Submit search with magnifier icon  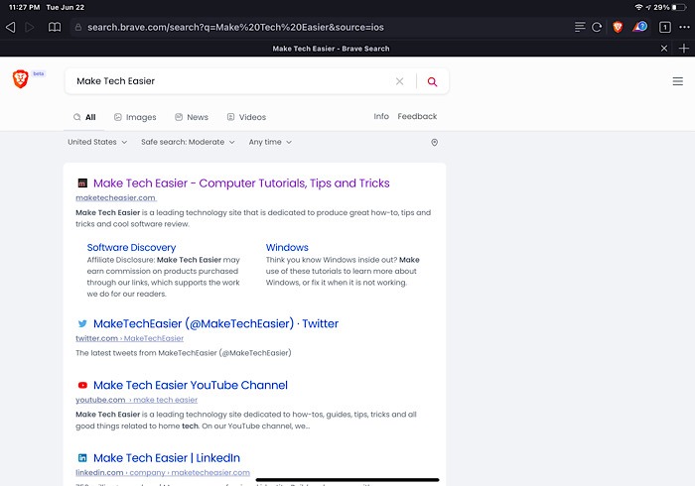coord(432,81)
